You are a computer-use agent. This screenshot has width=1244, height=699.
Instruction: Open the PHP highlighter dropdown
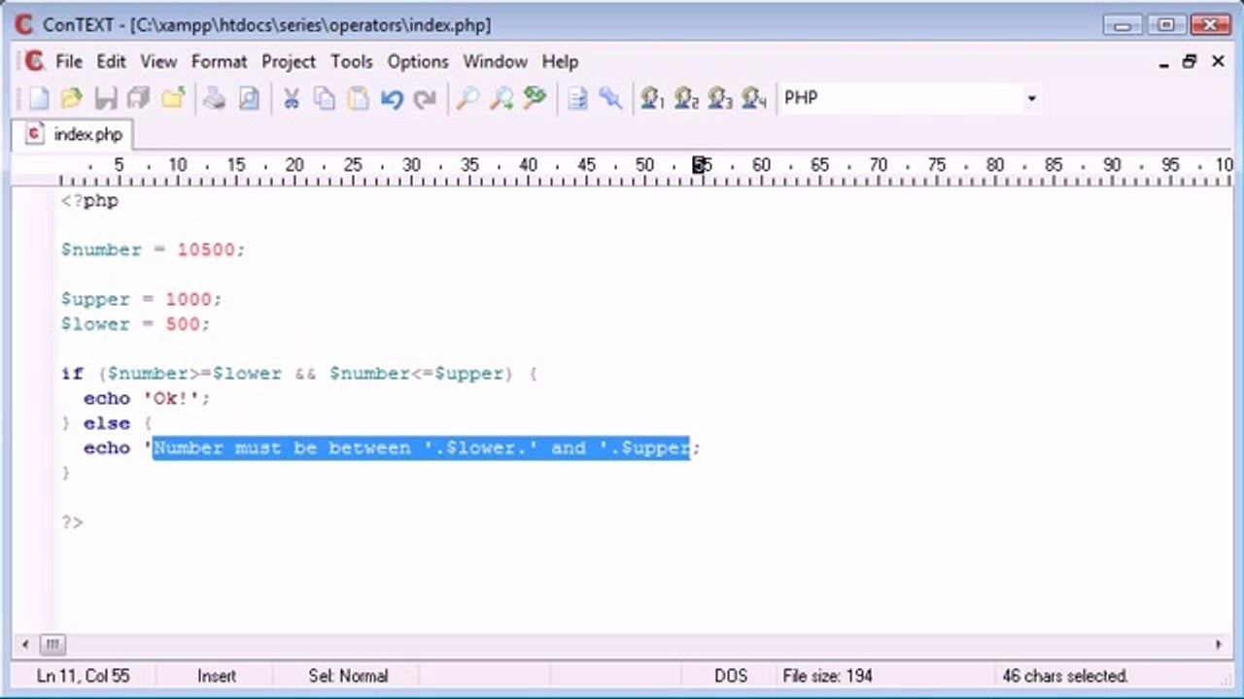click(1031, 98)
